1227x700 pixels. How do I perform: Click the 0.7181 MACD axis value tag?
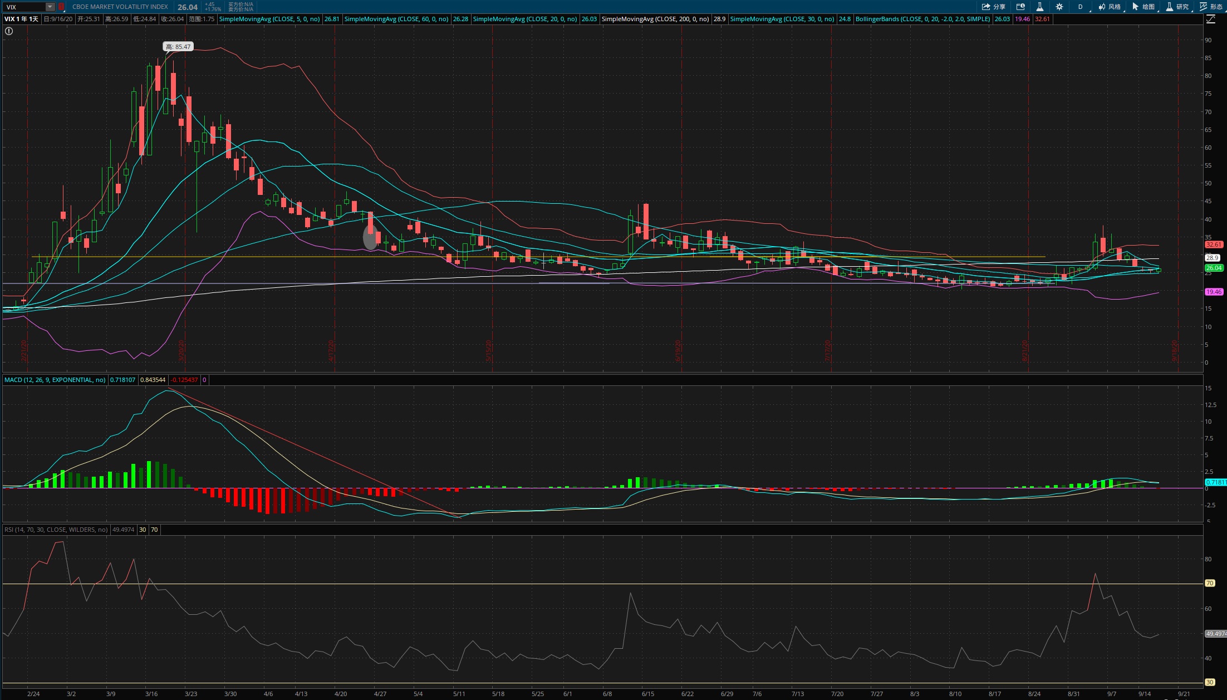(1215, 482)
